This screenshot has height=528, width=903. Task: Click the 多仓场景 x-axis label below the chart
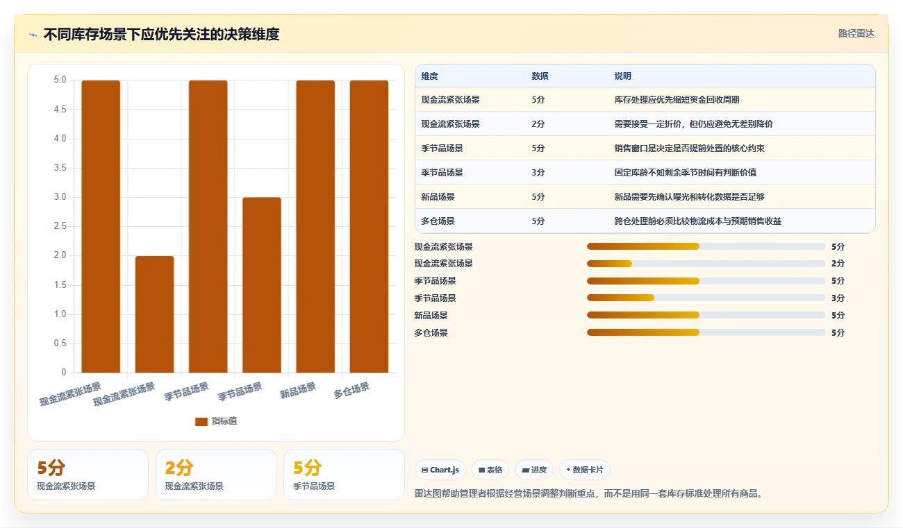click(x=352, y=391)
